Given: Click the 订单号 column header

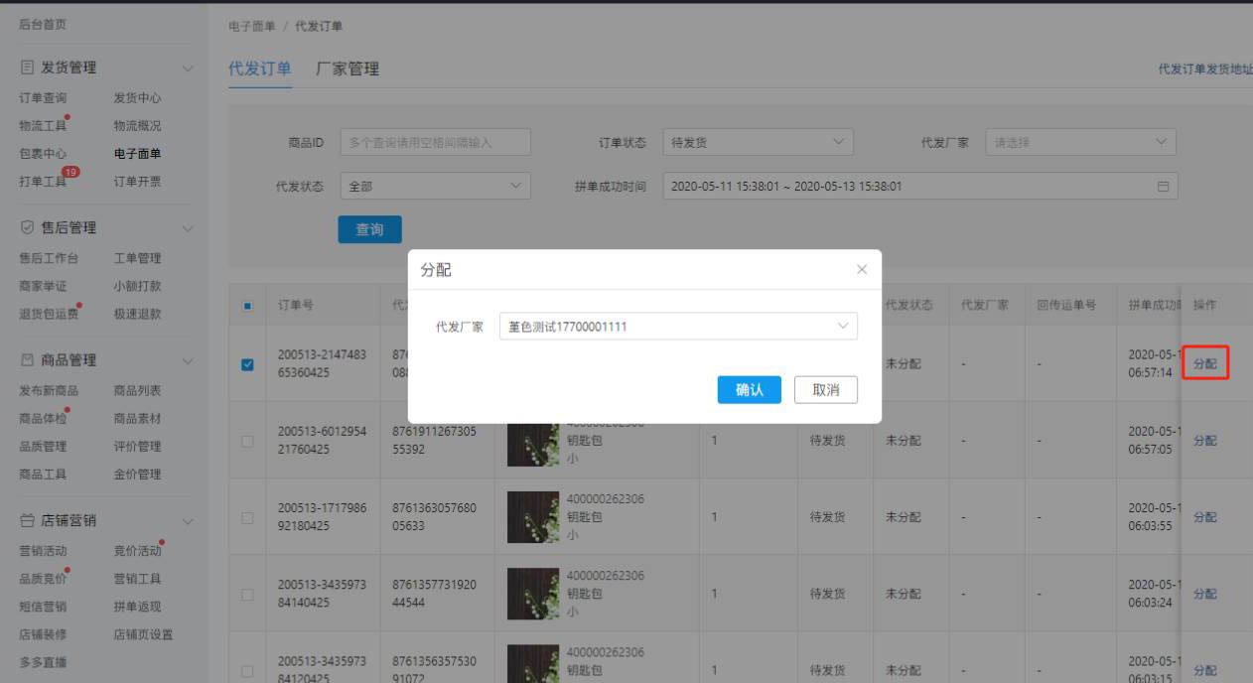Looking at the screenshot, I should [296, 305].
